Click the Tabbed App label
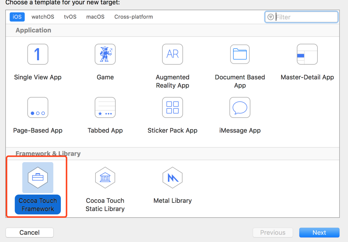The image size is (348, 242). 105,131
